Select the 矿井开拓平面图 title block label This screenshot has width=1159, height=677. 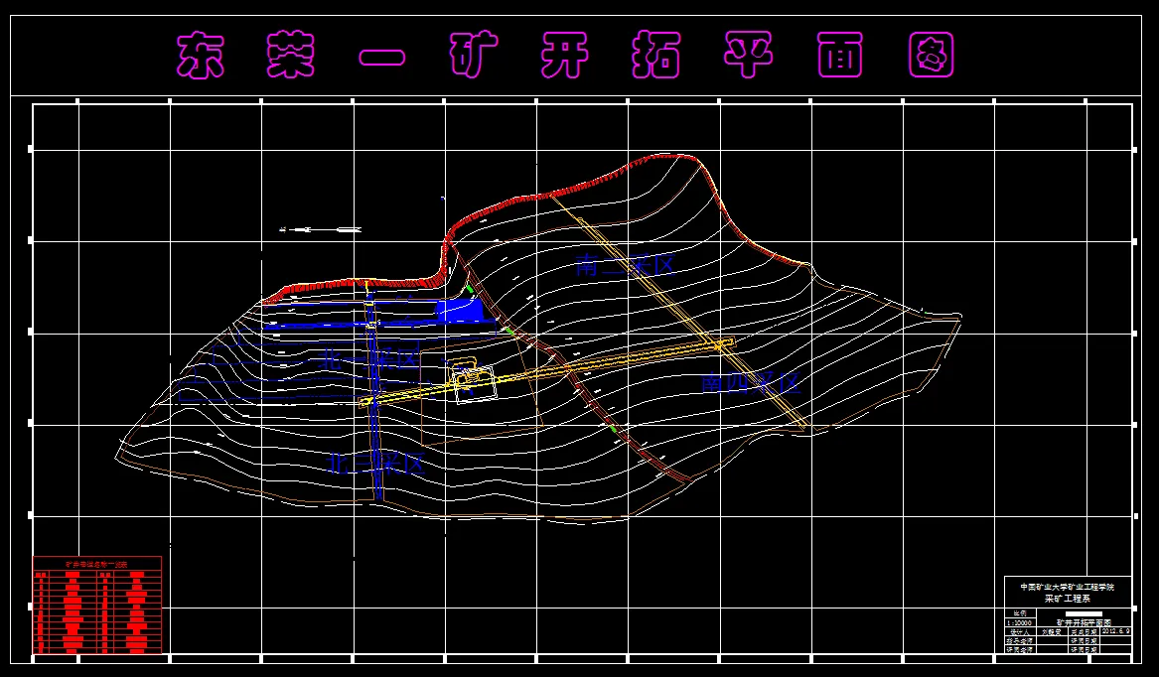1084,622
